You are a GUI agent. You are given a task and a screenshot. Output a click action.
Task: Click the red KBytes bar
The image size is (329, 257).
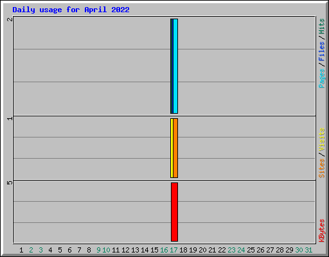(175, 212)
